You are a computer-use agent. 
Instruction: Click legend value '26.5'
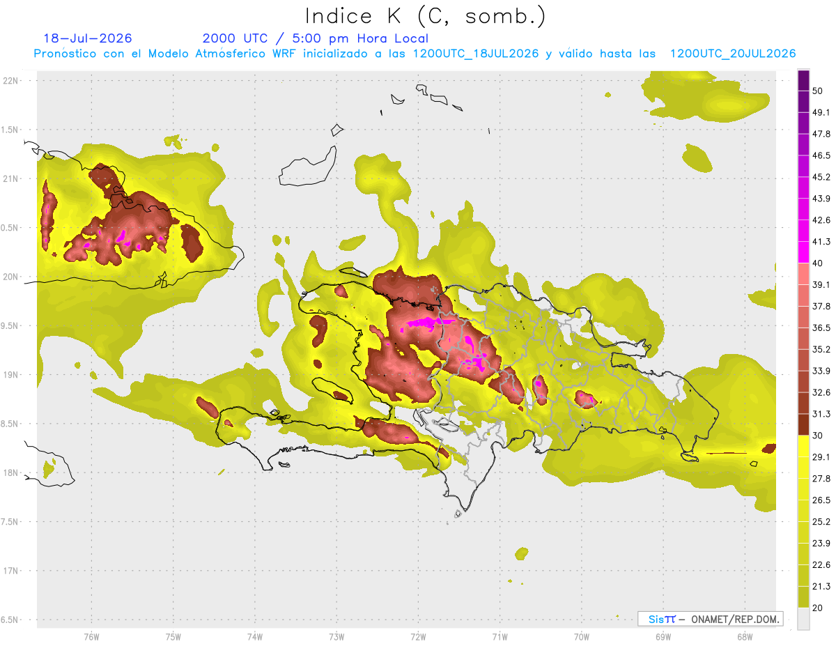click(821, 500)
